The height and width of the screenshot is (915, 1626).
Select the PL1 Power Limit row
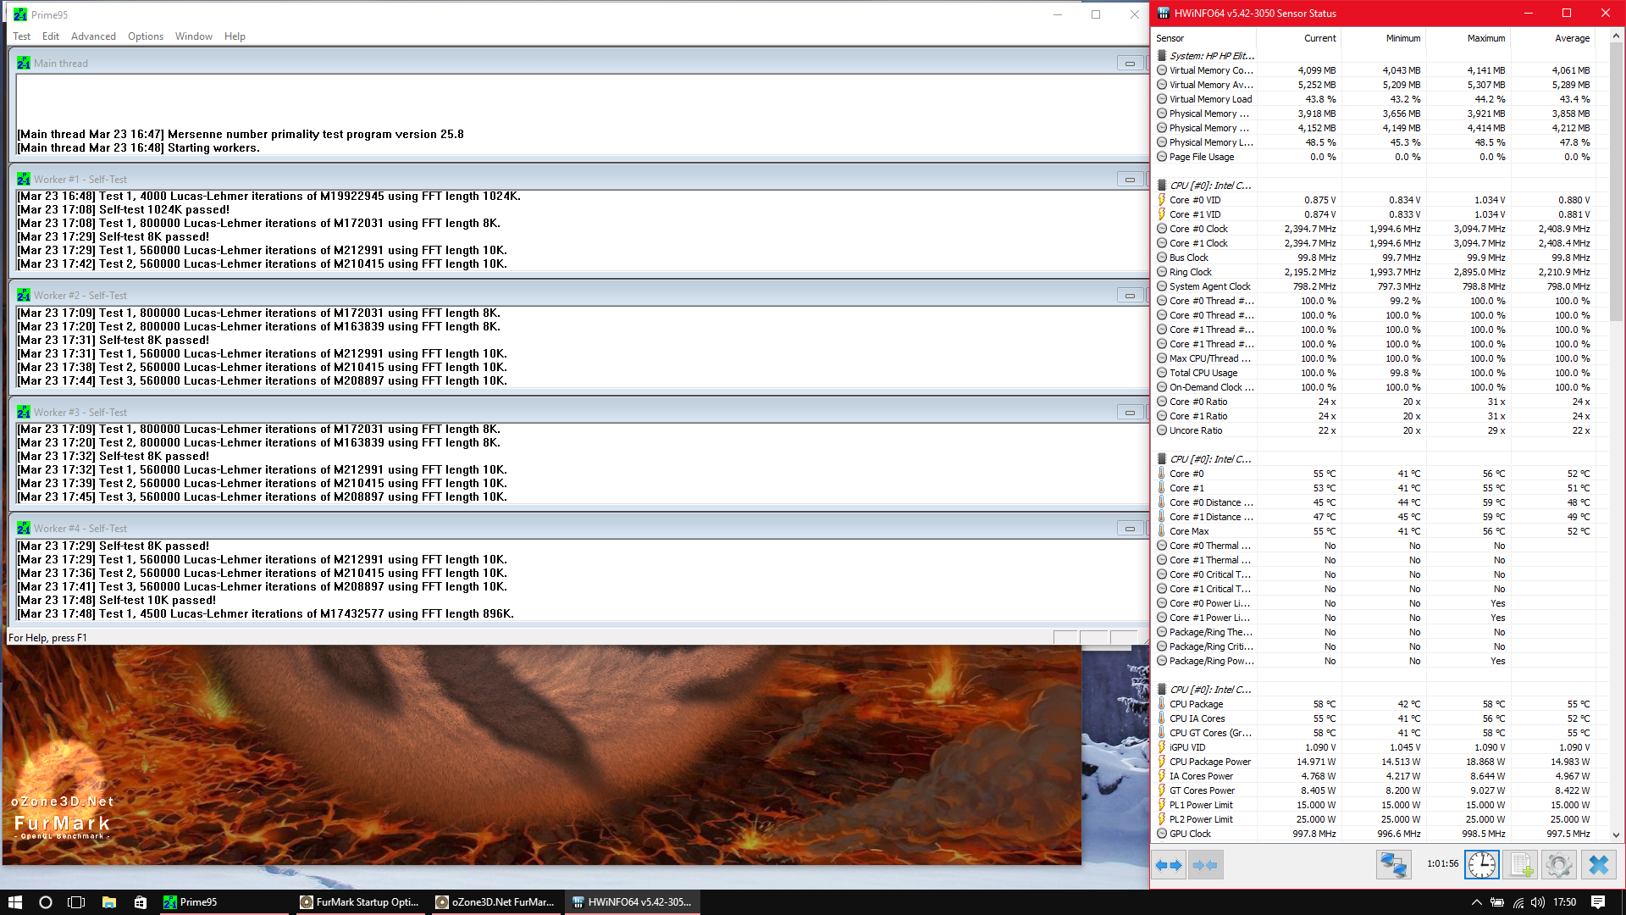click(1374, 805)
